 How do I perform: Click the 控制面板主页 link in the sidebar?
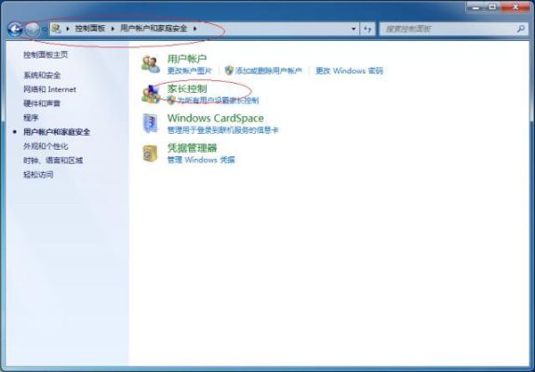coord(46,55)
